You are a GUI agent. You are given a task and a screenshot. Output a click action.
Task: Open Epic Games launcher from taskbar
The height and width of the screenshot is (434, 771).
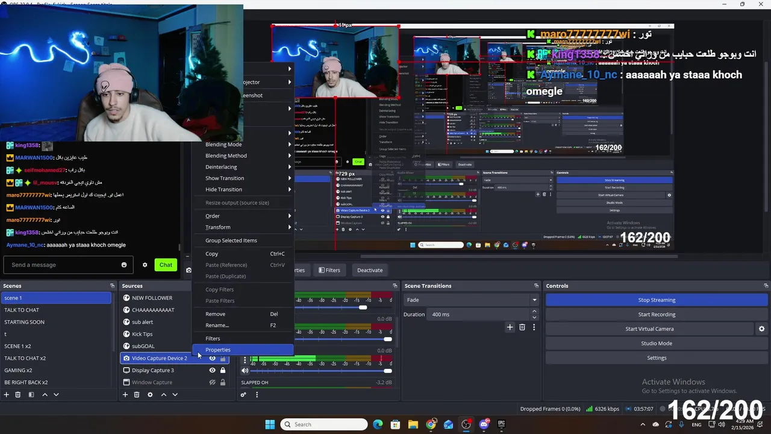(x=501, y=424)
